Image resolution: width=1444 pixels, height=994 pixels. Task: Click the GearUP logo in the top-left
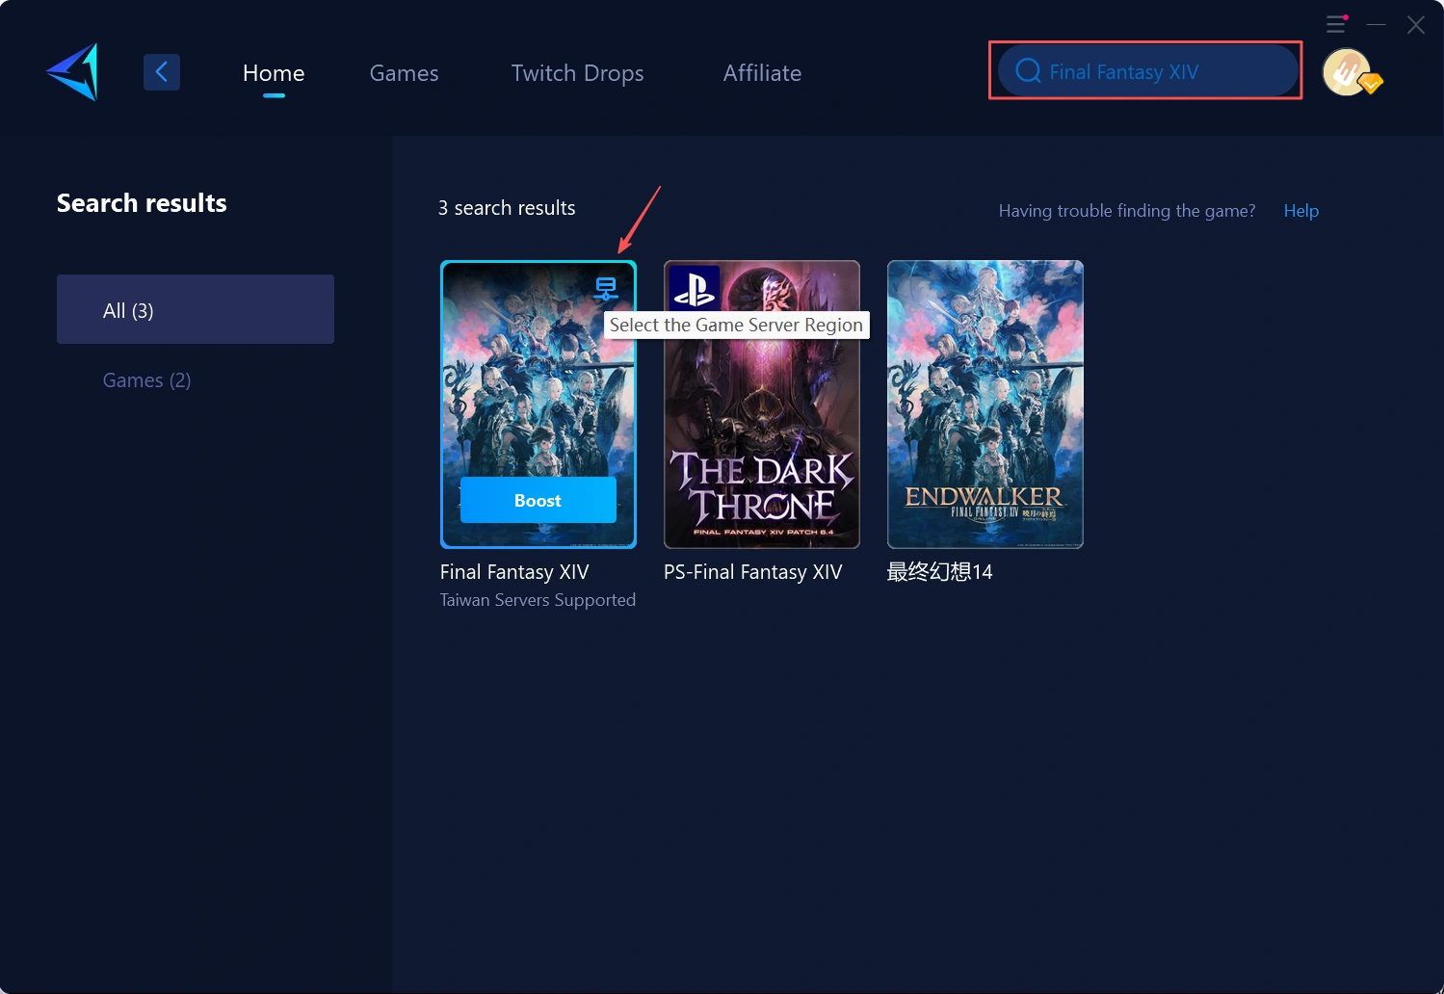tap(73, 72)
